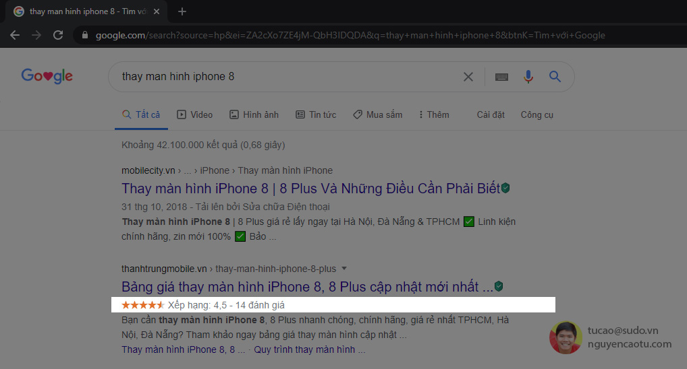Open sitelink 'Thay màn hình iPhone 8, 8 ...'
Image resolution: width=687 pixels, height=369 pixels.
(x=183, y=349)
